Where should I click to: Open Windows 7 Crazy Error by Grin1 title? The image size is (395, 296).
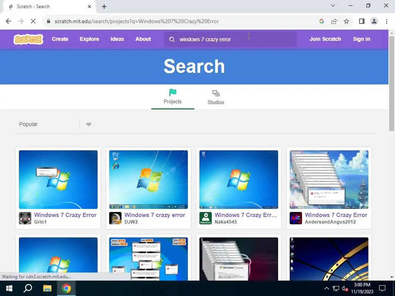click(x=65, y=215)
